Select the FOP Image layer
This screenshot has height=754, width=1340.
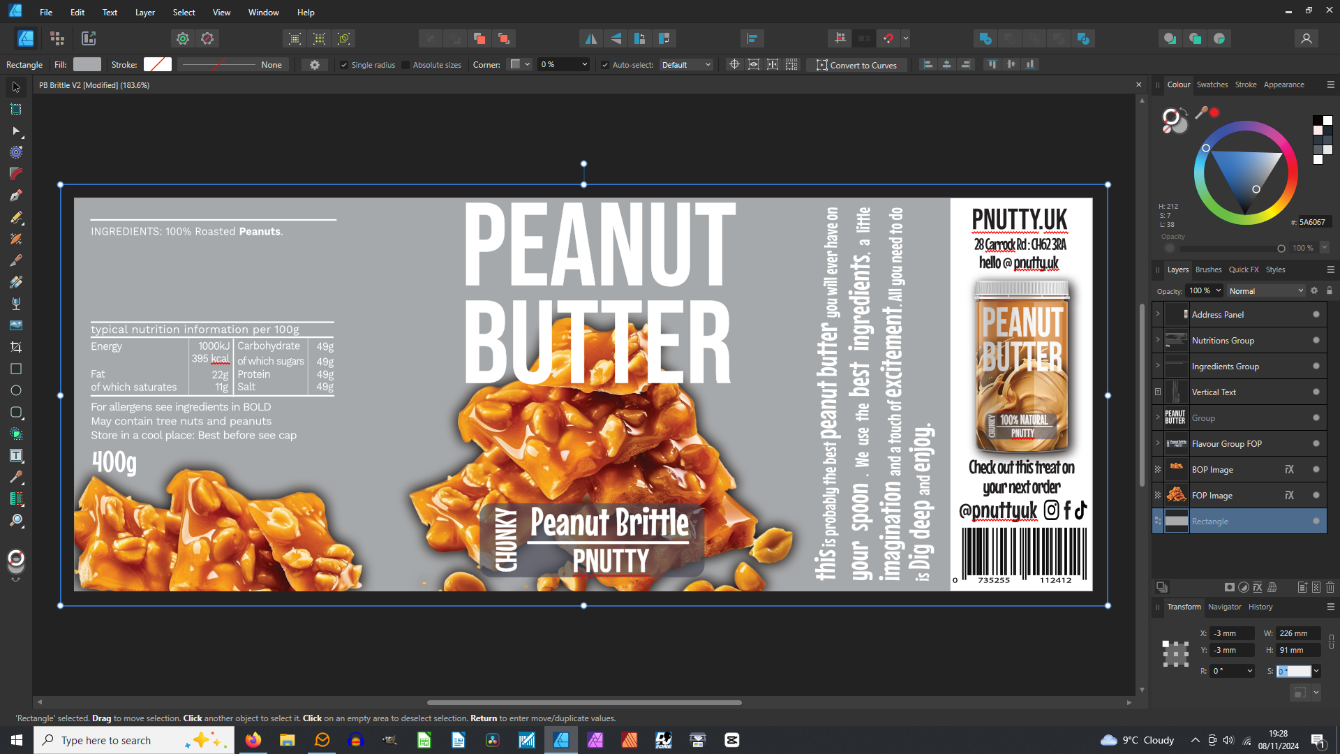pos(1239,495)
